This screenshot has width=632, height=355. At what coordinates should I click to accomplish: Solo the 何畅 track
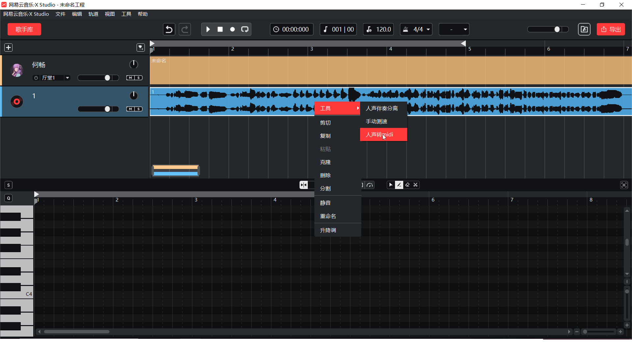tap(139, 78)
